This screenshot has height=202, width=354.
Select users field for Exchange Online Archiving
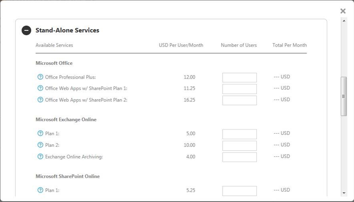click(x=239, y=157)
